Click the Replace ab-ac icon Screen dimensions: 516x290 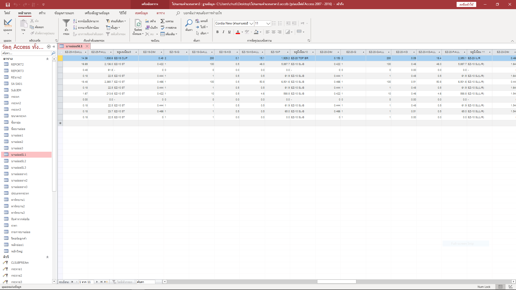pyautogui.click(x=198, y=21)
